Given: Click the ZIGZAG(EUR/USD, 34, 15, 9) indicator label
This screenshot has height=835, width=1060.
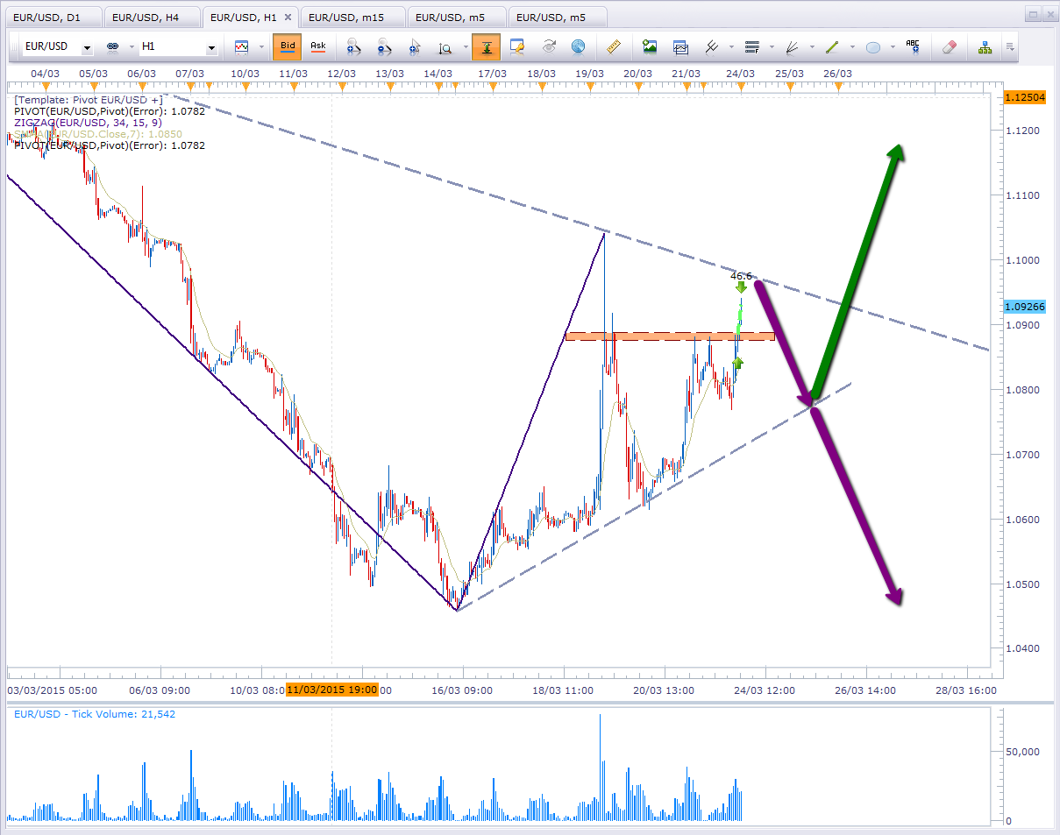Looking at the screenshot, I should click(x=88, y=123).
